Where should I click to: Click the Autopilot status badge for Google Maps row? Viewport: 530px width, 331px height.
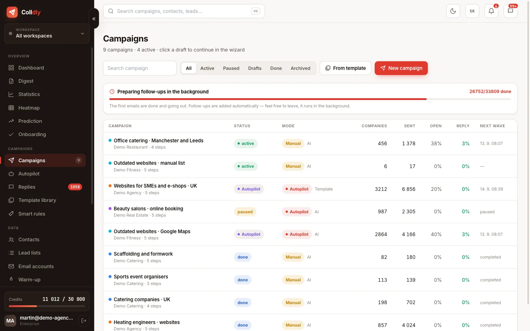[249, 234]
